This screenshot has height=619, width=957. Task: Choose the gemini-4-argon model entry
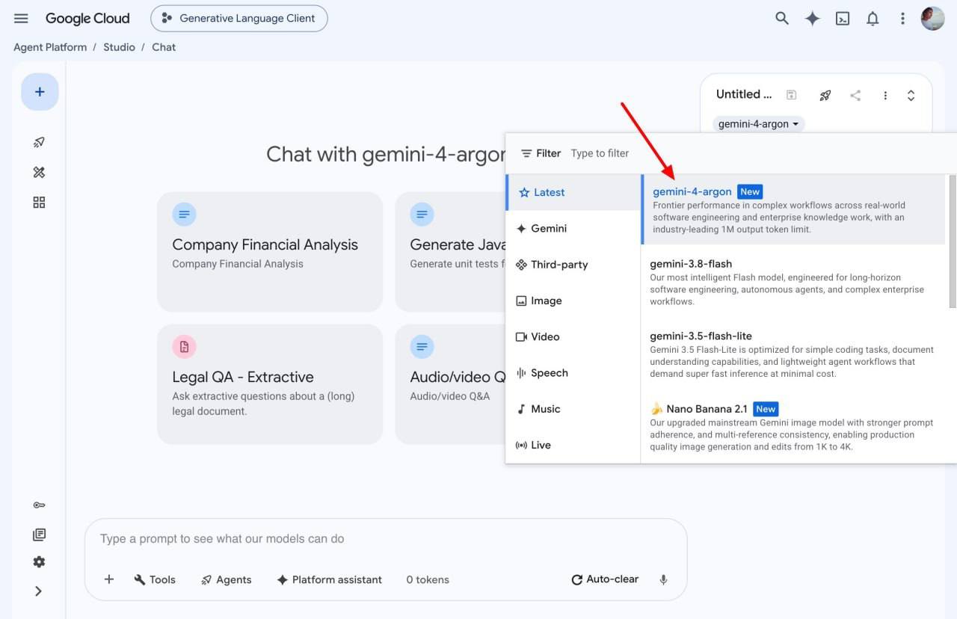click(794, 209)
